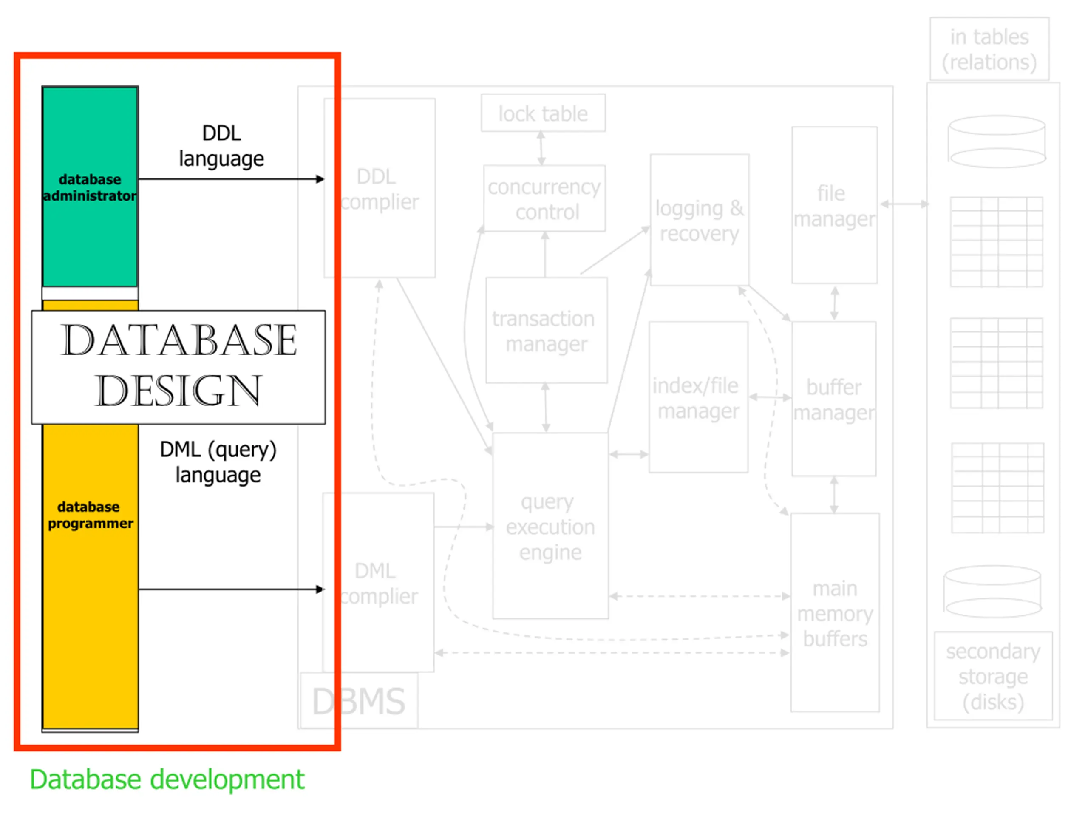Image resolution: width=1088 pixels, height=816 pixels.
Task: Click the top disk cylinder icon
Action: tap(997, 141)
